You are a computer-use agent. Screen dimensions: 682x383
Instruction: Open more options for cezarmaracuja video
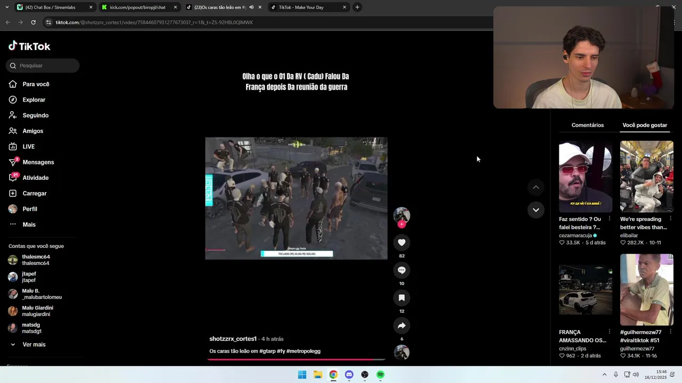point(610,219)
